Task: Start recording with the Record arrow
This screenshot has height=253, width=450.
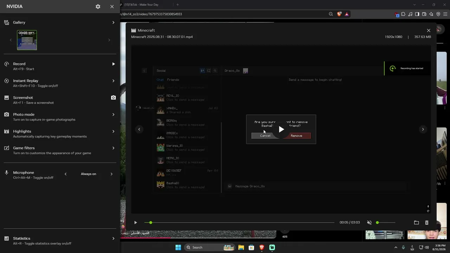Action: 113,64
